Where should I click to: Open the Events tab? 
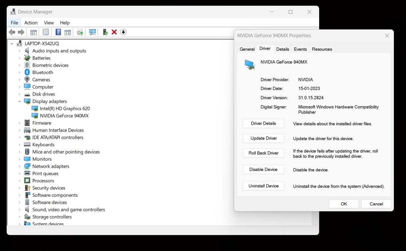(300, 49)
